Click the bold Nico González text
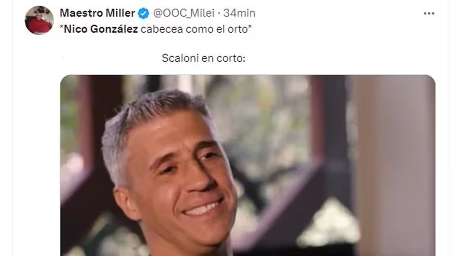This screenshot has width=455, height=256. tap(101, 29)
